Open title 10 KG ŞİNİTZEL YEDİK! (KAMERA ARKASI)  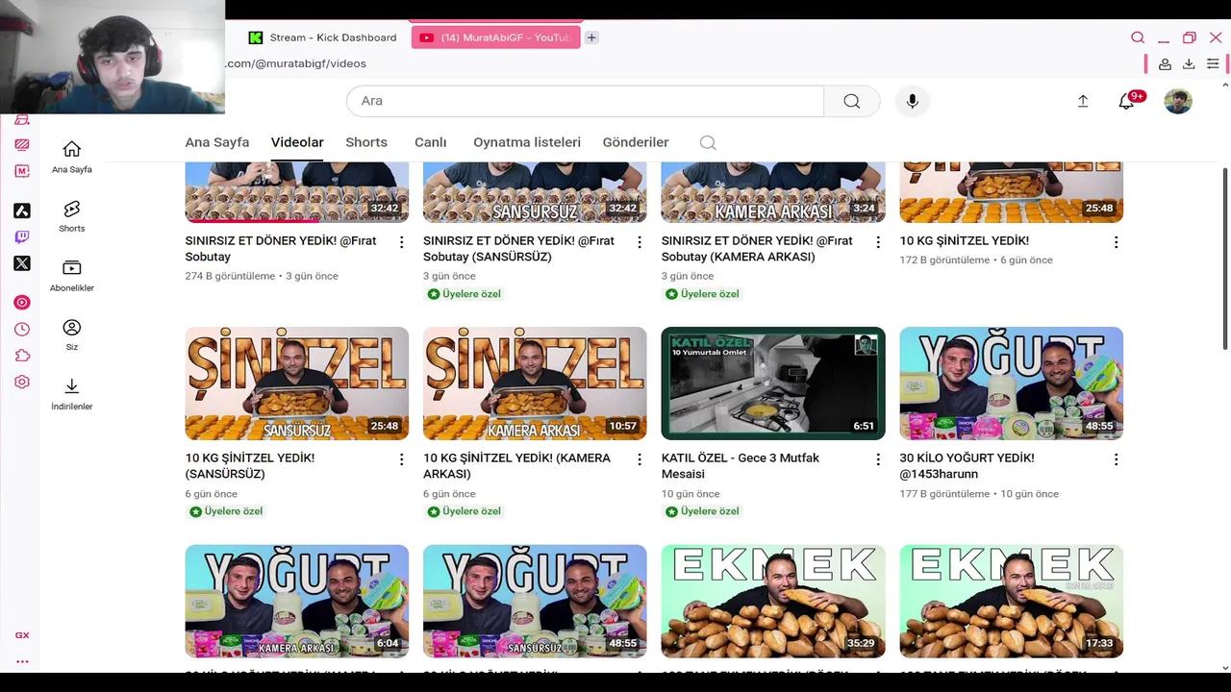516,466
